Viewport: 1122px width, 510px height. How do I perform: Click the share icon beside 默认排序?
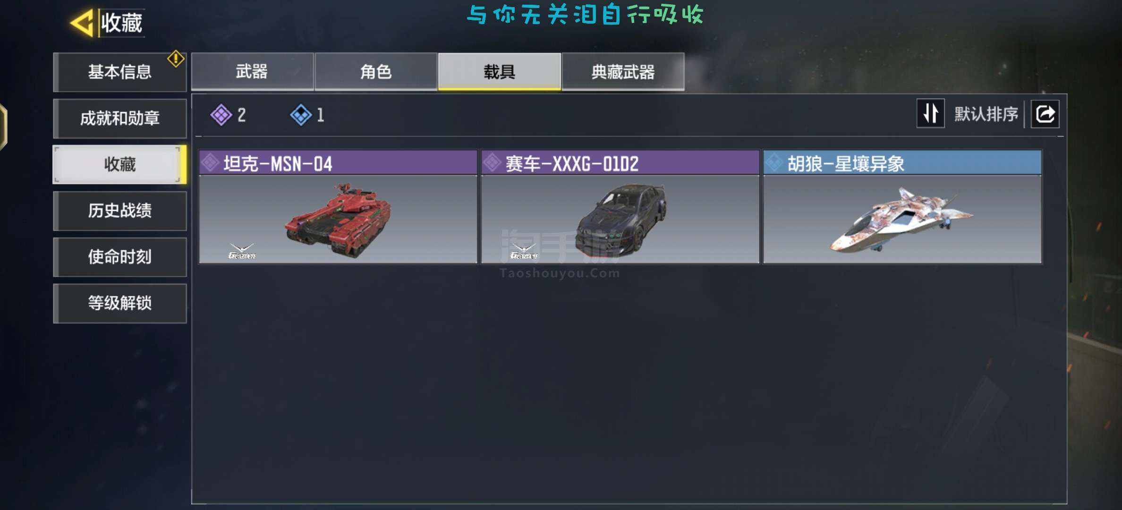pos(1045,114)
